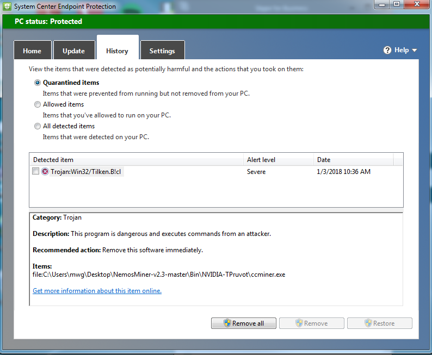Click the System Center Endpoint Protection title icon
This screenshot has width=432, height=355.
pyautogui.click(x=7, y=7)
